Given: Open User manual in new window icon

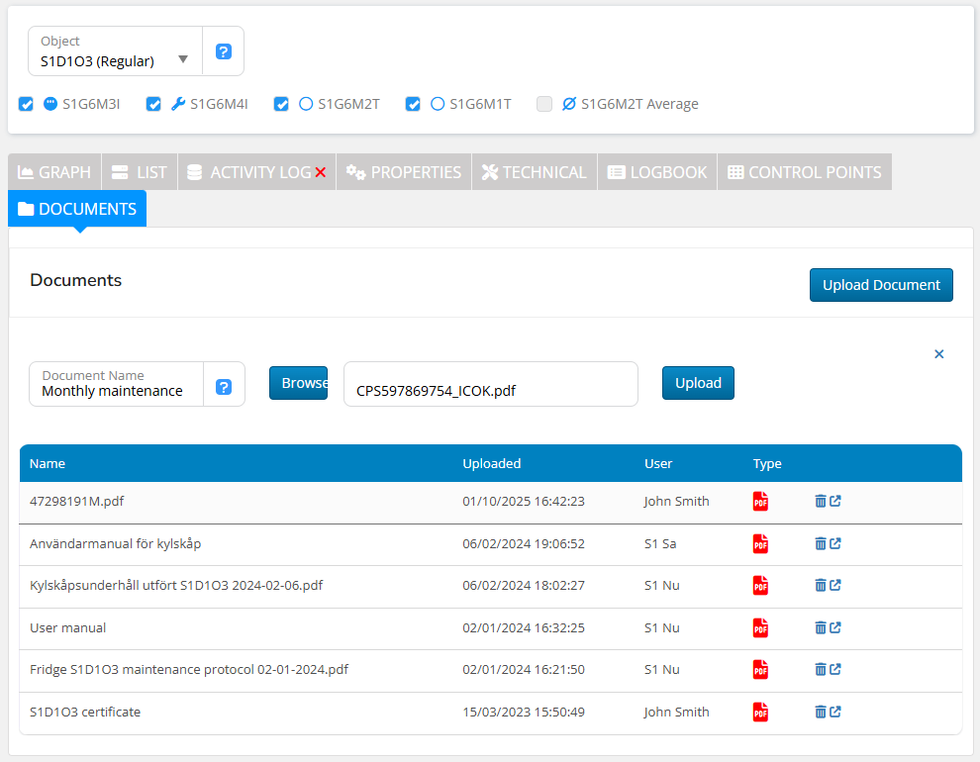Looking at the screenshot, I should [835, 627].
